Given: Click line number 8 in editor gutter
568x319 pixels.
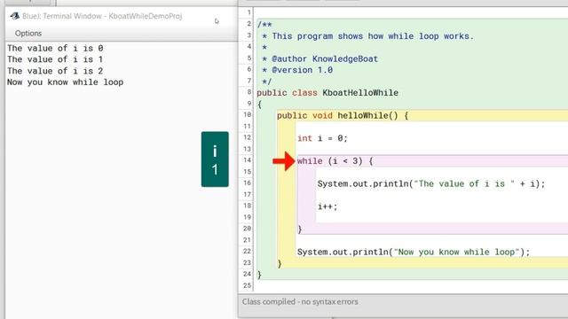Looking at the screenshot, I should 248,92.
